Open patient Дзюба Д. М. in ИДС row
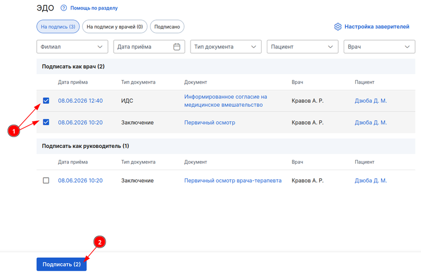Screen dimensions: 421x274 pos(371,100)
